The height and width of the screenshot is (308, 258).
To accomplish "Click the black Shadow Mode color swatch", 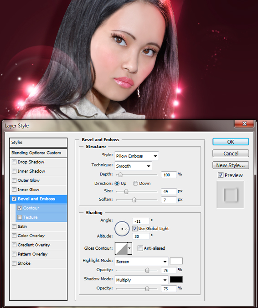I will pos(176,279).
